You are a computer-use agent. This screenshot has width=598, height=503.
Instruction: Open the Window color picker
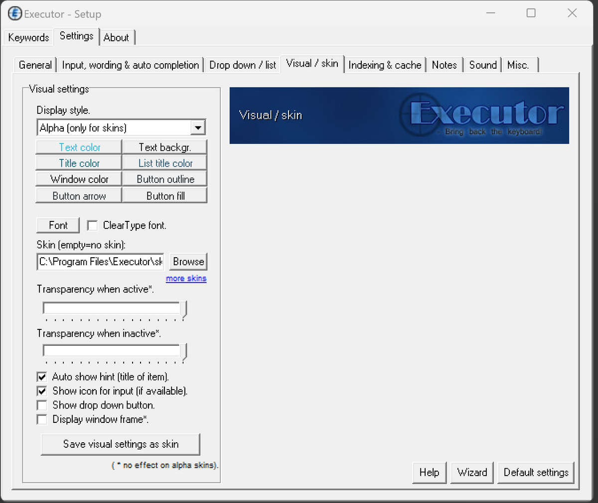(x=79, y=179)
